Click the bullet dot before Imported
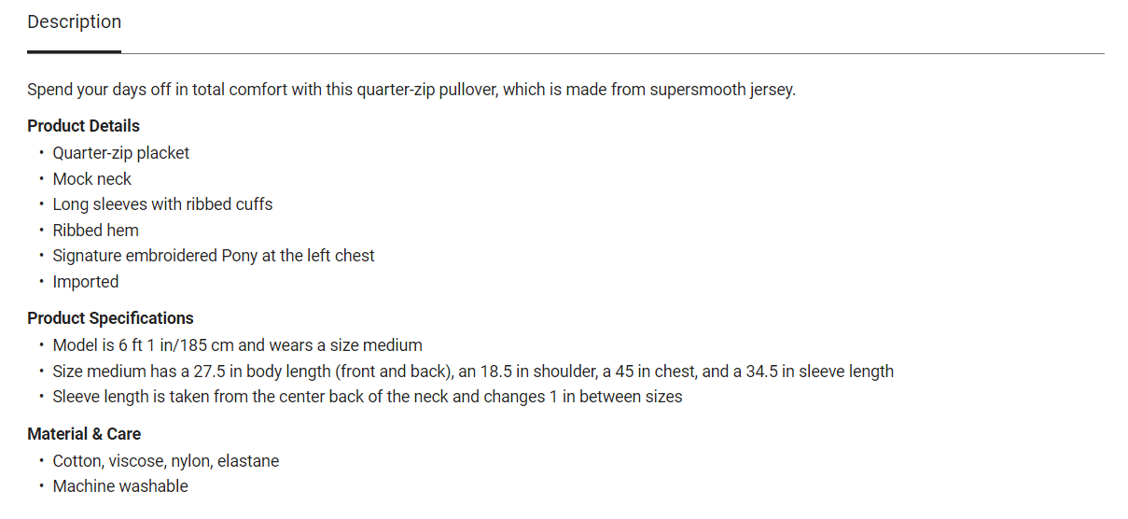This screenshot has height=519, width=1128. (41, 282)
